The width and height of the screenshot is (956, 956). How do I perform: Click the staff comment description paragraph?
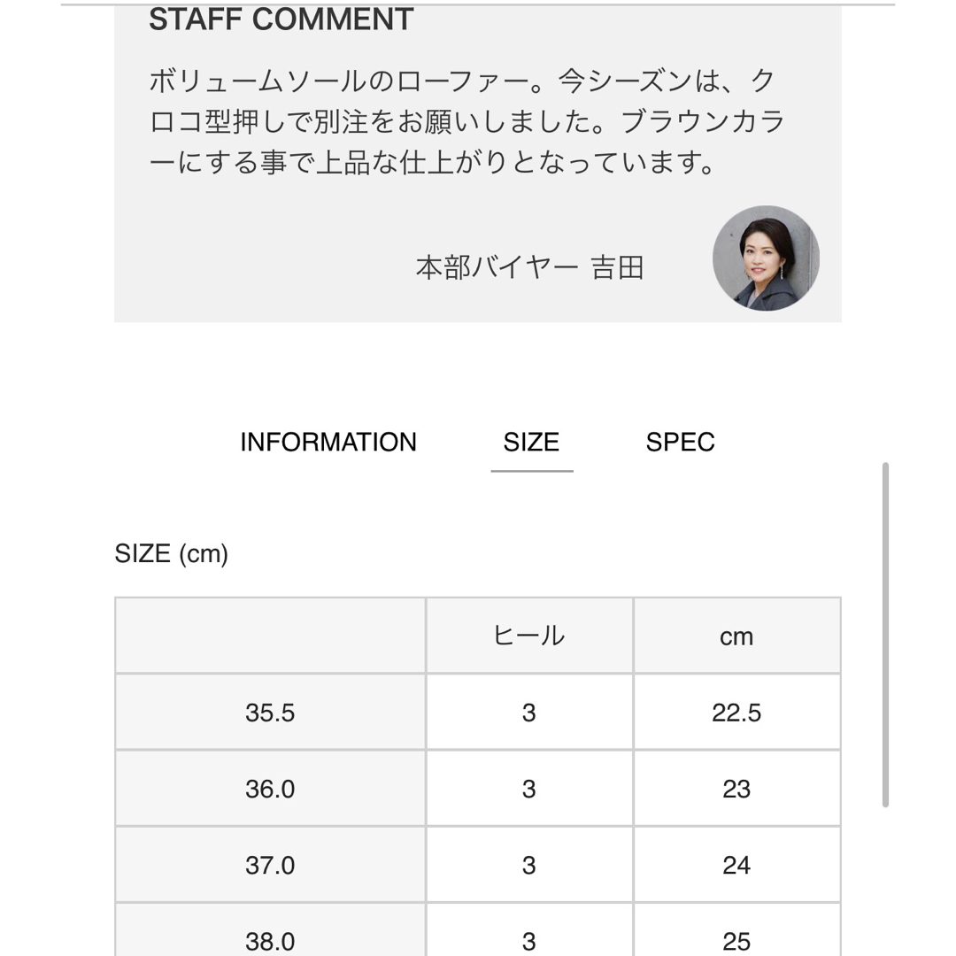point(467,122)
